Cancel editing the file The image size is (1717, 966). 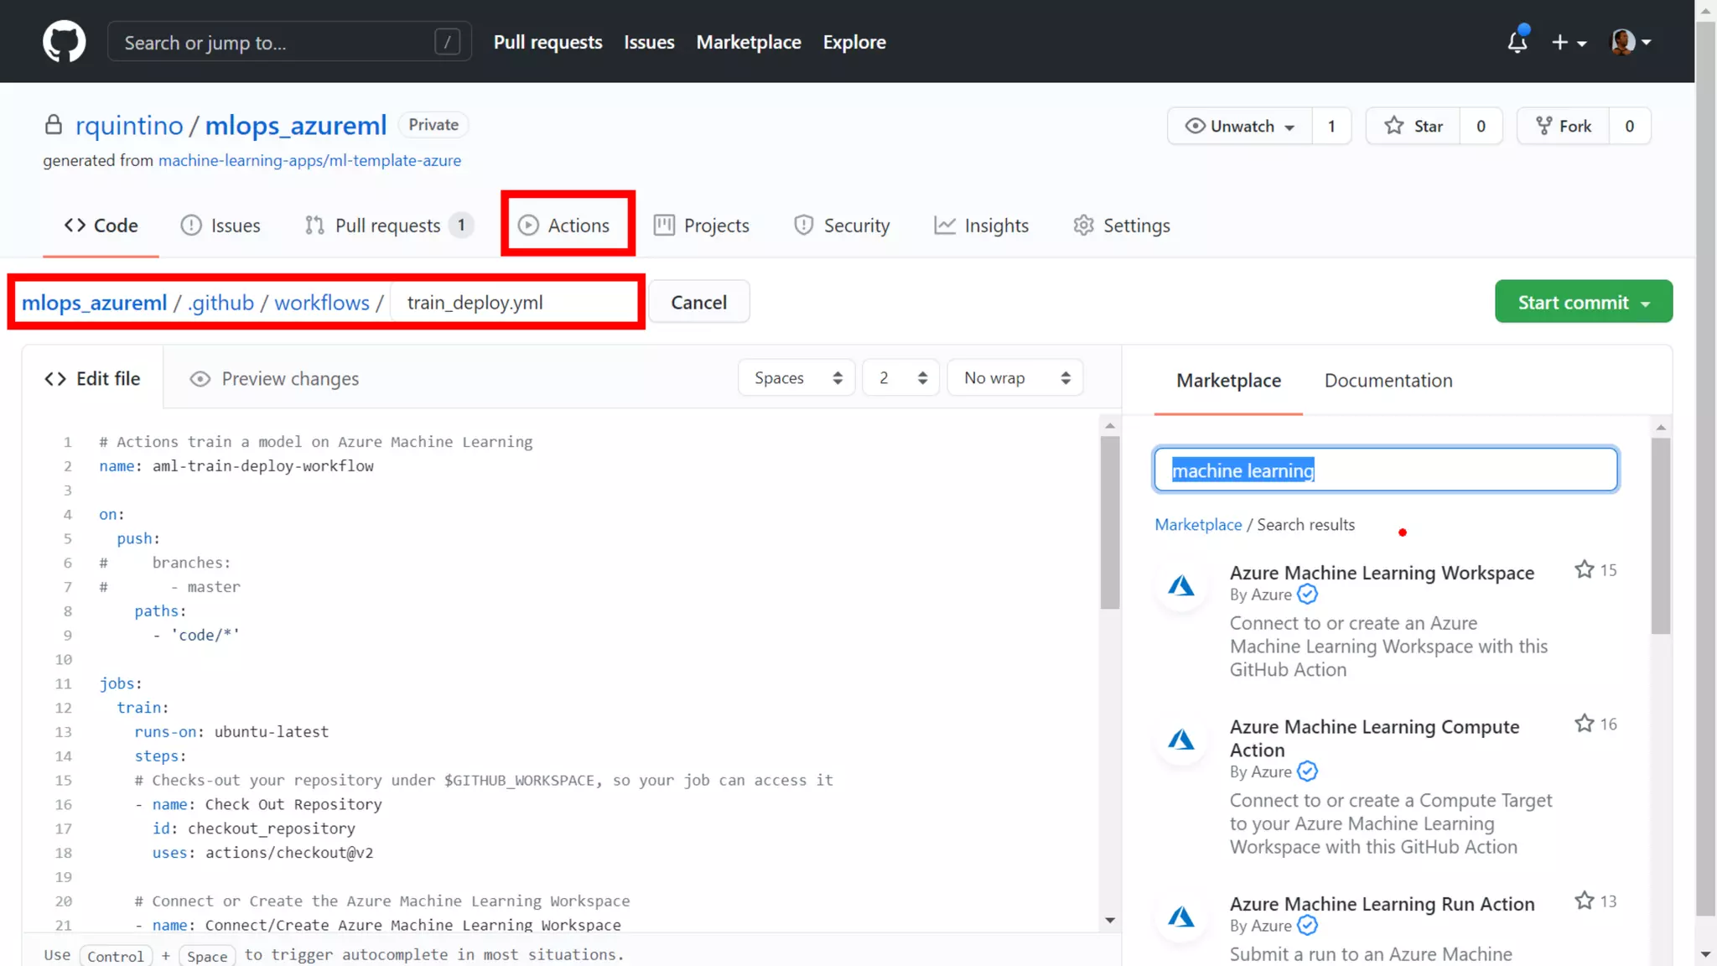698,302
